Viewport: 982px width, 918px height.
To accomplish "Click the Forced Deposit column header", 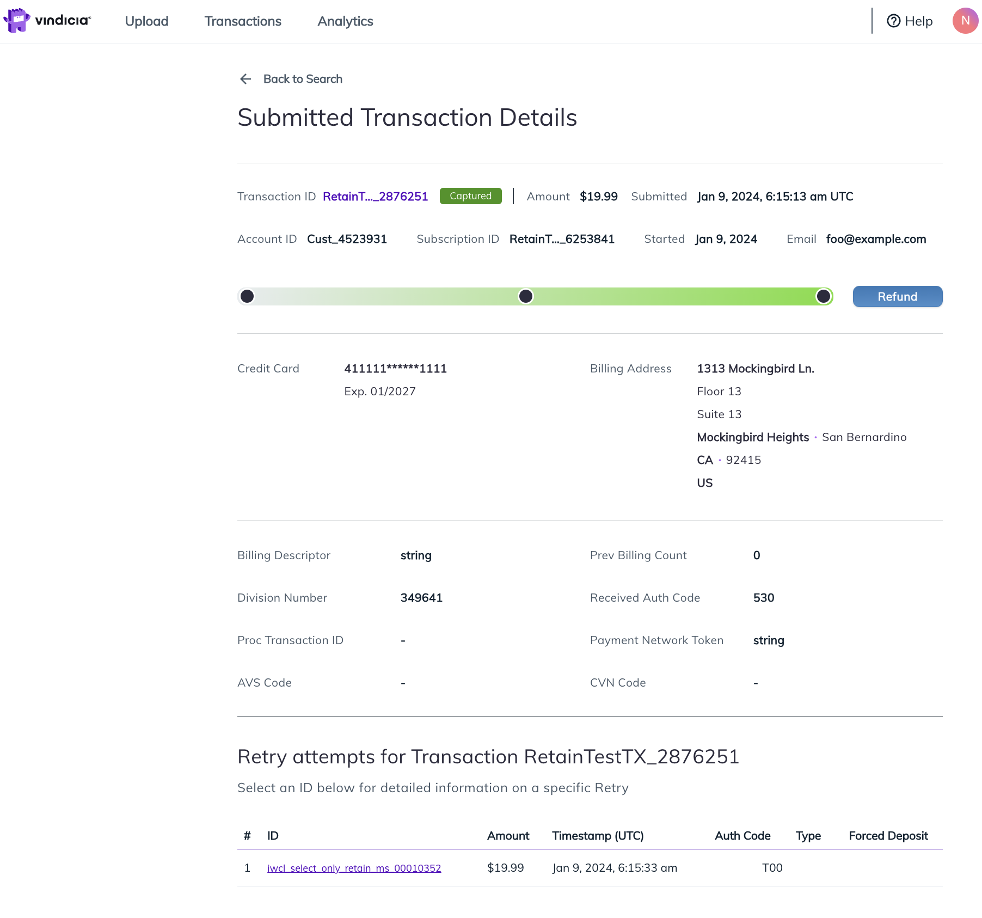I will pos(888,836).
